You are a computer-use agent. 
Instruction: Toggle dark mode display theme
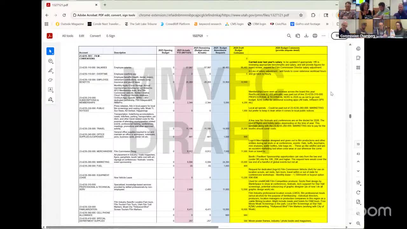tap(358, 183)
